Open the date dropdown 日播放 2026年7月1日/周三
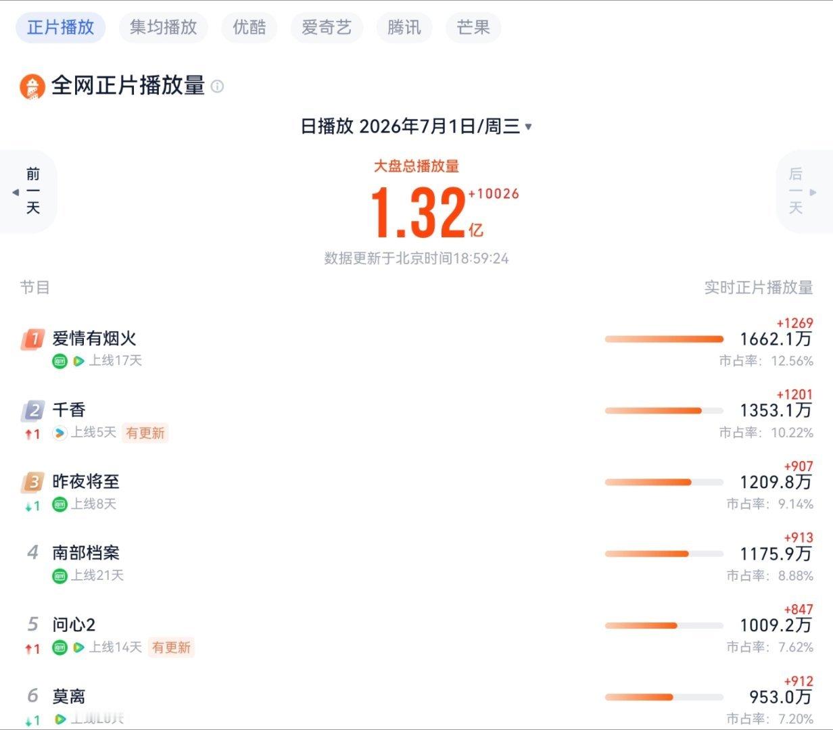This screenshot has width=833, height=730. click(416, 126)
